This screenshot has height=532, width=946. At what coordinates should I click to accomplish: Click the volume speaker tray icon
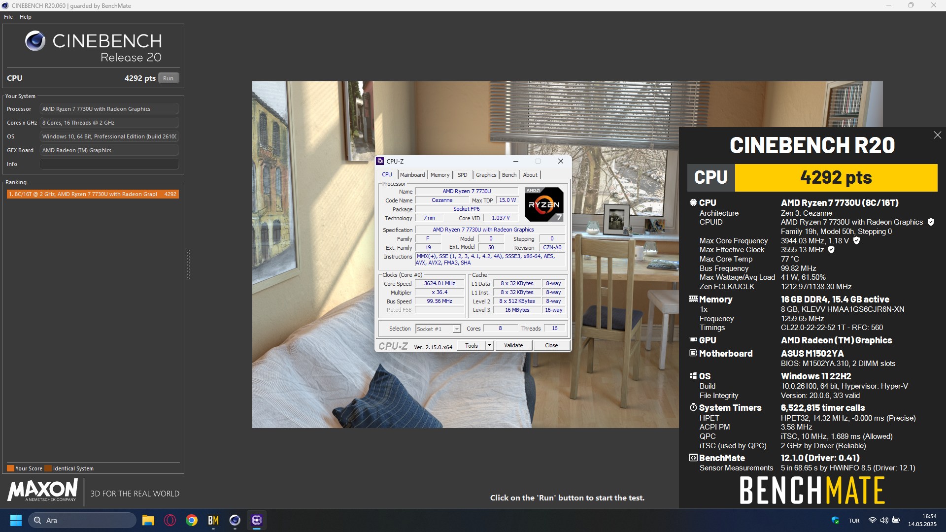coord(884,520)
